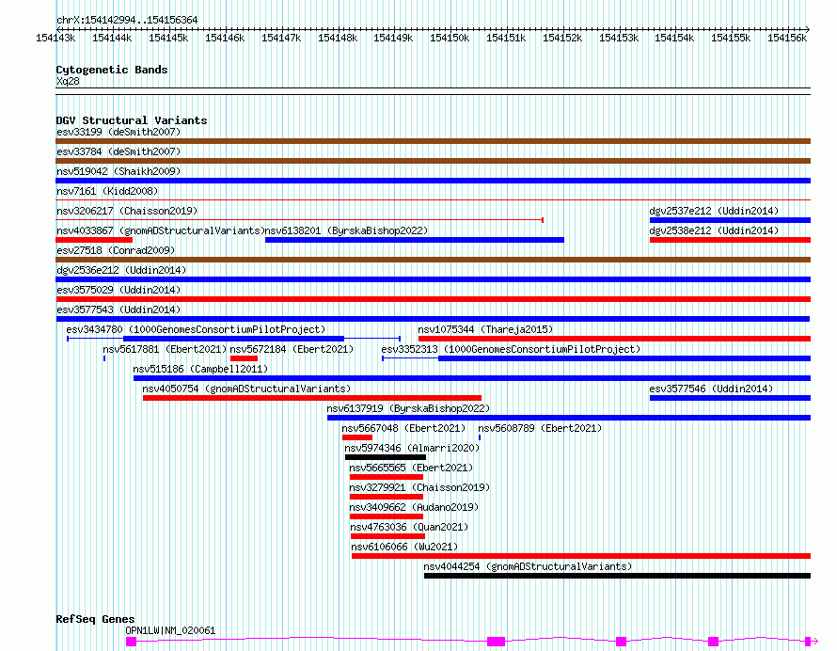Click the chrX:154142994..154156364 coordinates text
The height and width of the screenshot is (651, 837).
click(x=127, y=20)
